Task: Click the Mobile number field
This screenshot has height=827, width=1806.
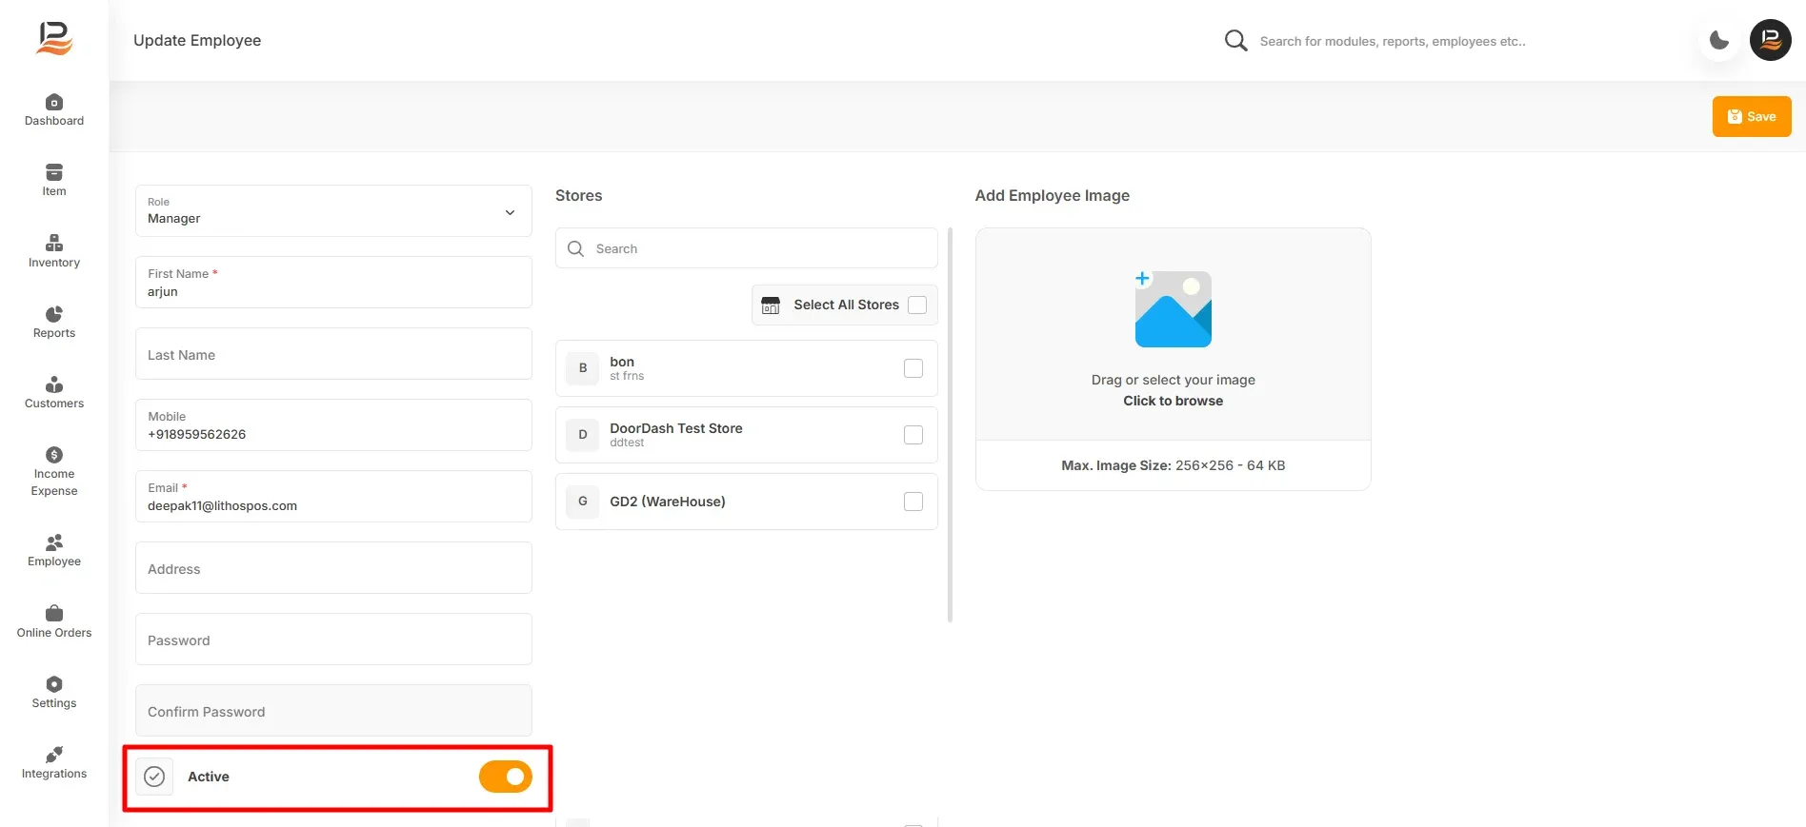Action: click(333, 424)
